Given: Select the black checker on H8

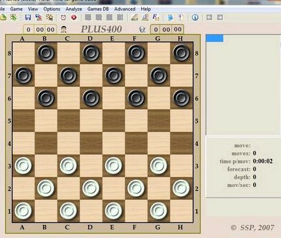Looking at the screenshot, I should pyautogui.click(x=181, y=53).
